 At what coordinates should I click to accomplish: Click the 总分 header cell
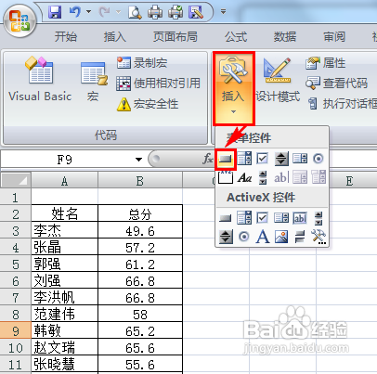[x=140, y=213]
